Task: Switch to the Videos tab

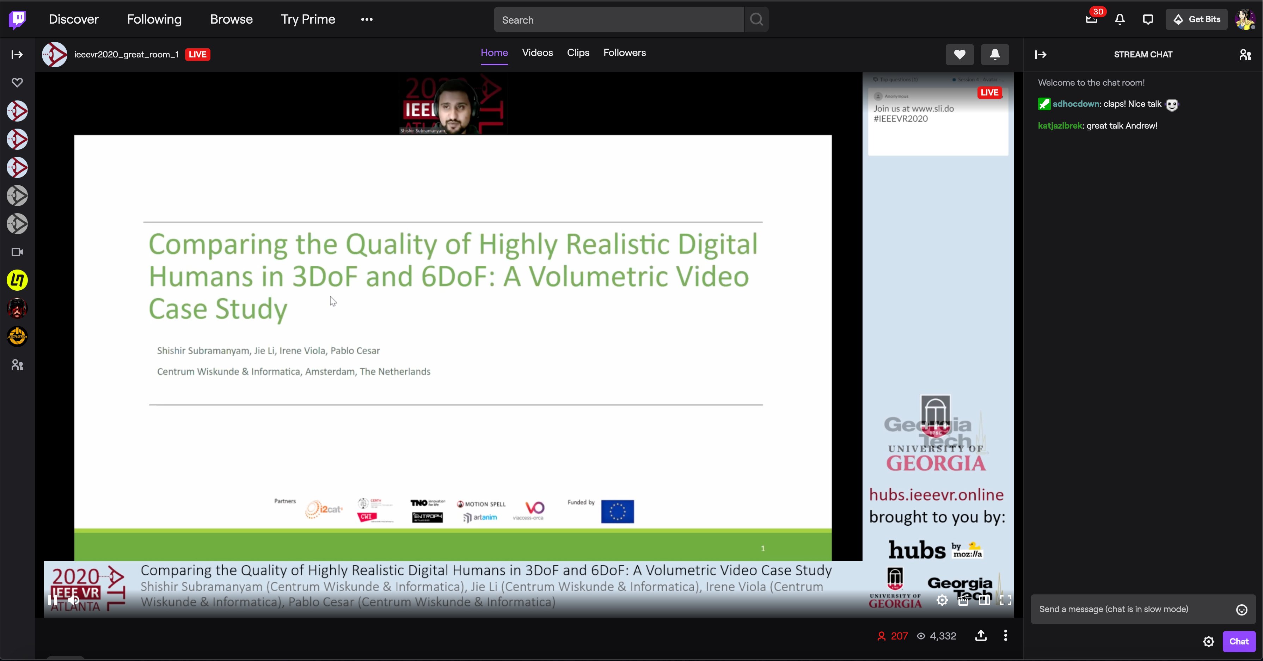Action: 537,53
